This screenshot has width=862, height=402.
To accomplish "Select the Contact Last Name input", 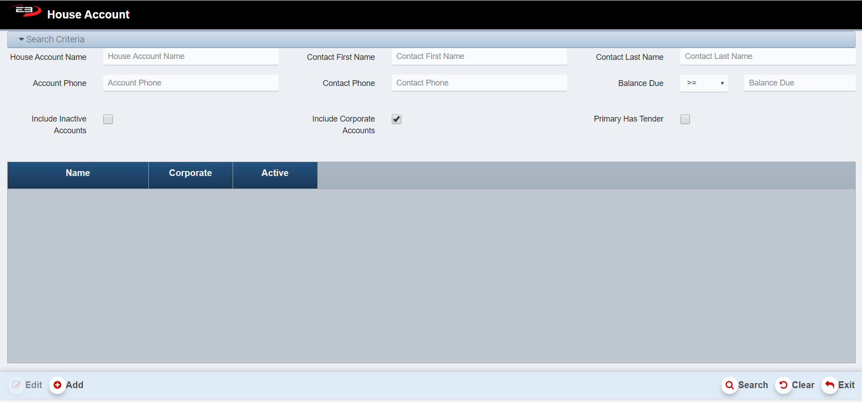I will [767, 57].
